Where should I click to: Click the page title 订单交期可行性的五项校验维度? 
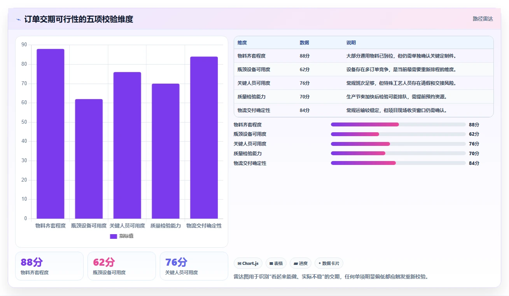point(79,19)
